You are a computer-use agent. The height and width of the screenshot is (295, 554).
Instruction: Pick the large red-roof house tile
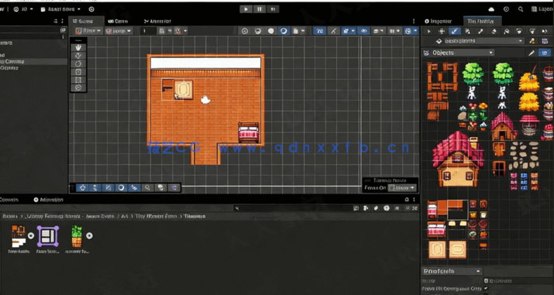click(x=458, y=159)
